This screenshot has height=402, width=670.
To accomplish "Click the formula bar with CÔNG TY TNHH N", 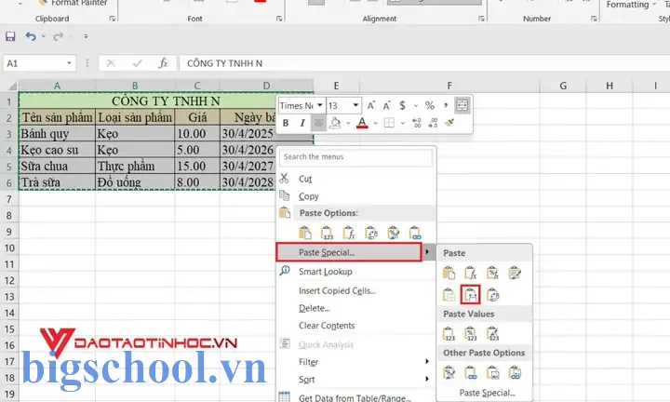I will click(424, 63).
